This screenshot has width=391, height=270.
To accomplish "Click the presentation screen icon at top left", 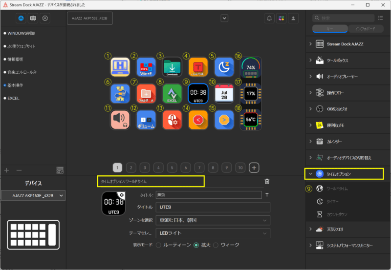I will click(x=33, y=18).
